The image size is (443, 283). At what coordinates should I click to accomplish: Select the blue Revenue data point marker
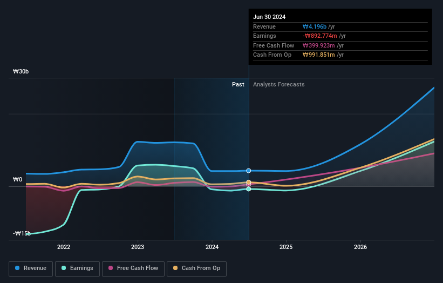pos(249,171)
